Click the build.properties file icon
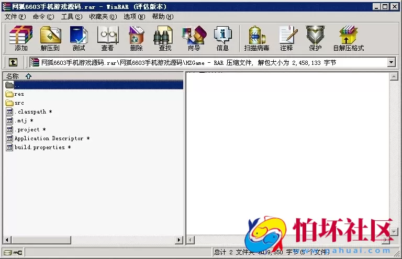The width and height of the screenshot is (402, 259). pos(9,148)
